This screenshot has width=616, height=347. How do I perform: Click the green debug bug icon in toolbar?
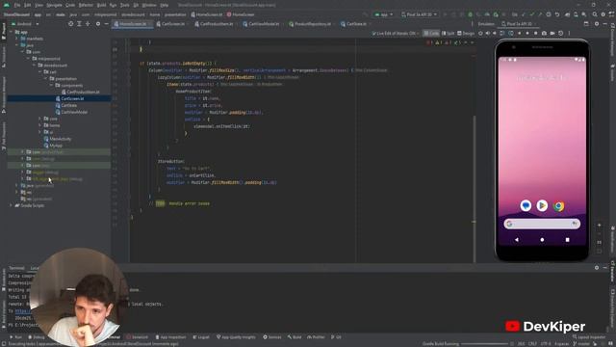click(x=471, y=14)
